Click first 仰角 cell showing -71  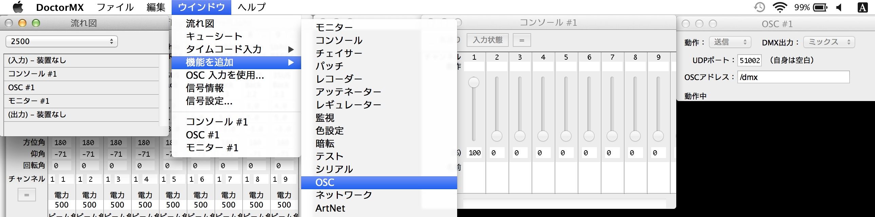[x=61, y=154]
